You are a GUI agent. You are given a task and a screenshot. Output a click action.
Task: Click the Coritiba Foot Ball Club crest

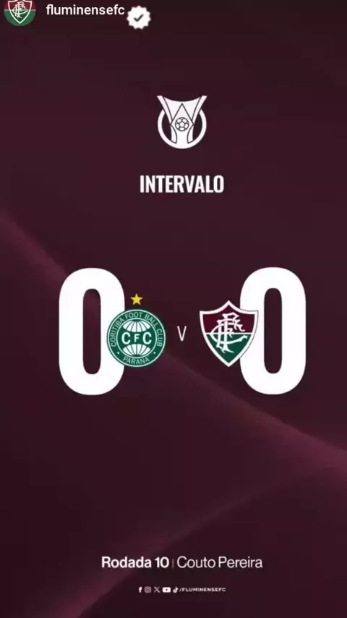[x=137, y=338]
